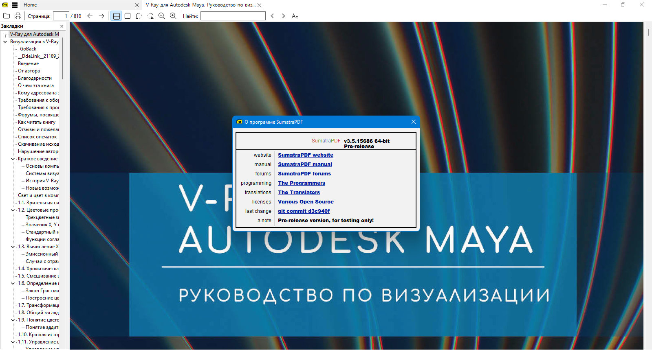Go to next page with right arrow

(x=101, y=16)
